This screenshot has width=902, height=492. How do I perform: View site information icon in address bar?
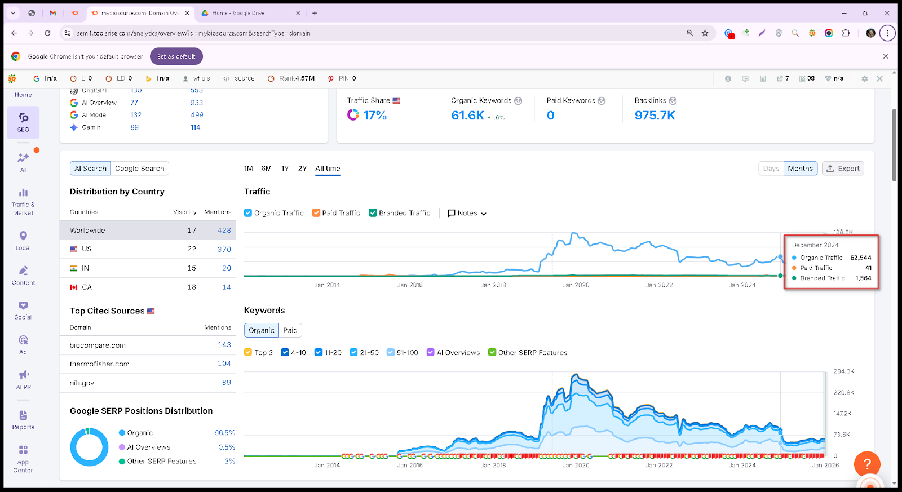(x=68, y=33)
